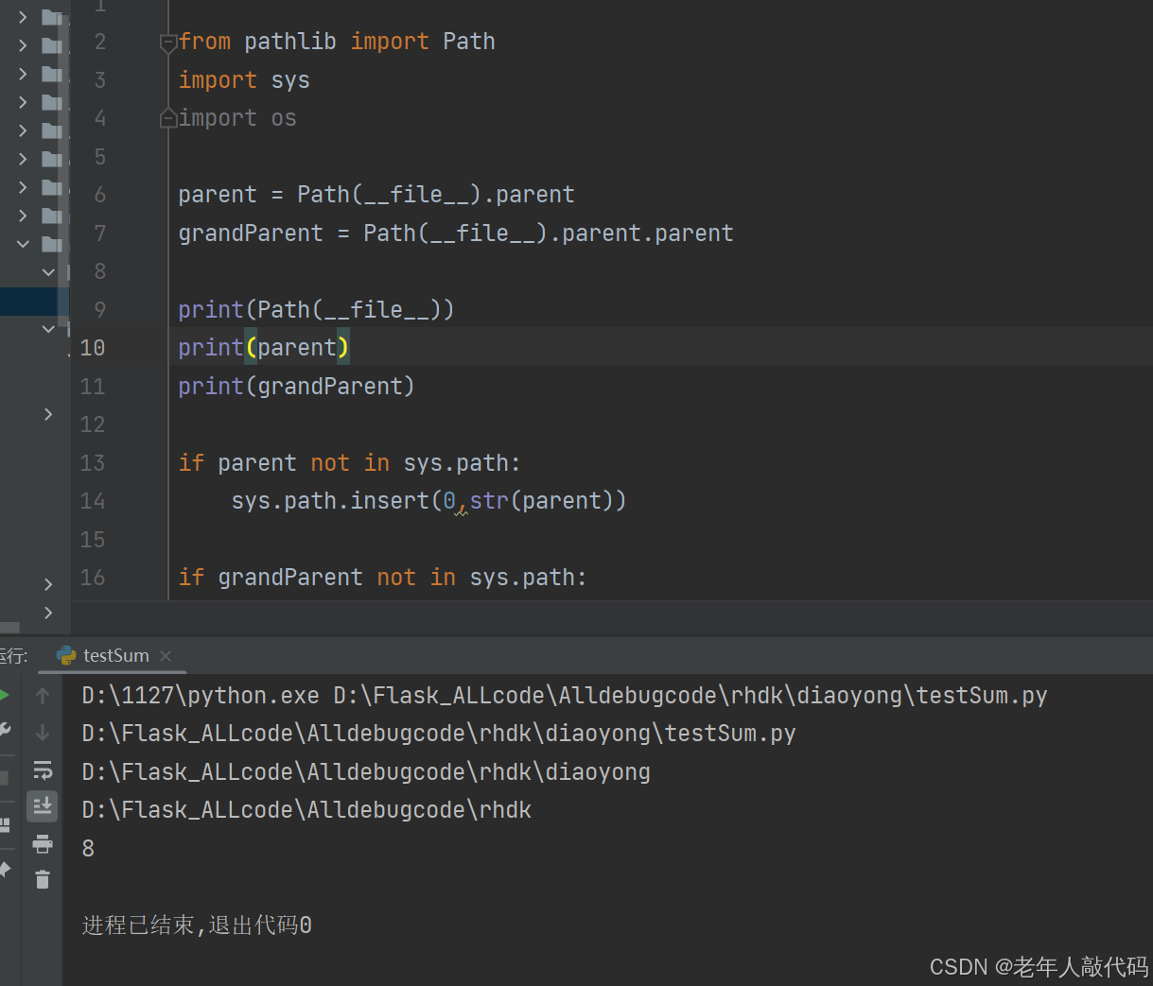Click the 'print(grandParent)' line
The height and width of the screenshot is (986, 1153).
[x=297, y=387]
